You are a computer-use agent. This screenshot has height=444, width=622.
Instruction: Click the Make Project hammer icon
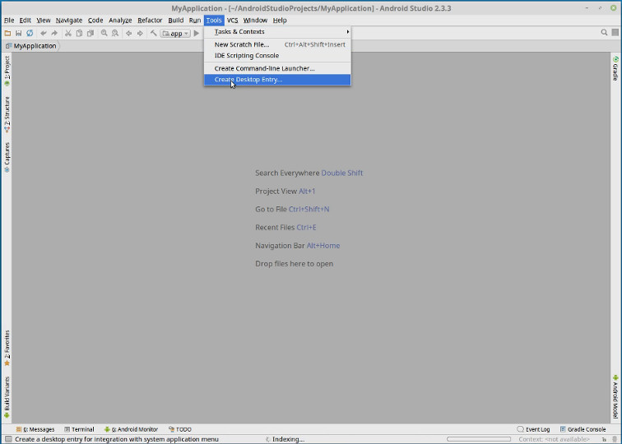point(154,33)
